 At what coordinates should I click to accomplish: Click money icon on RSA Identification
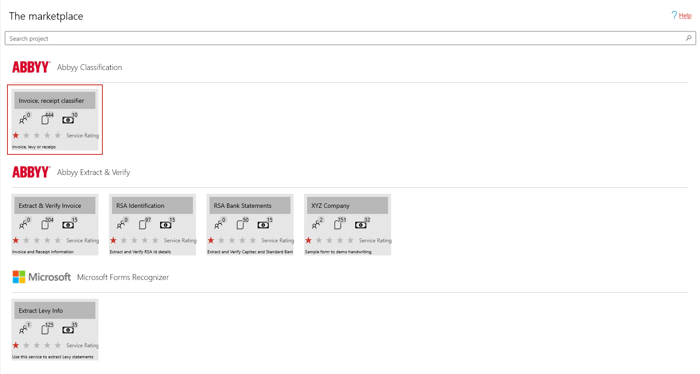point(165,225)
